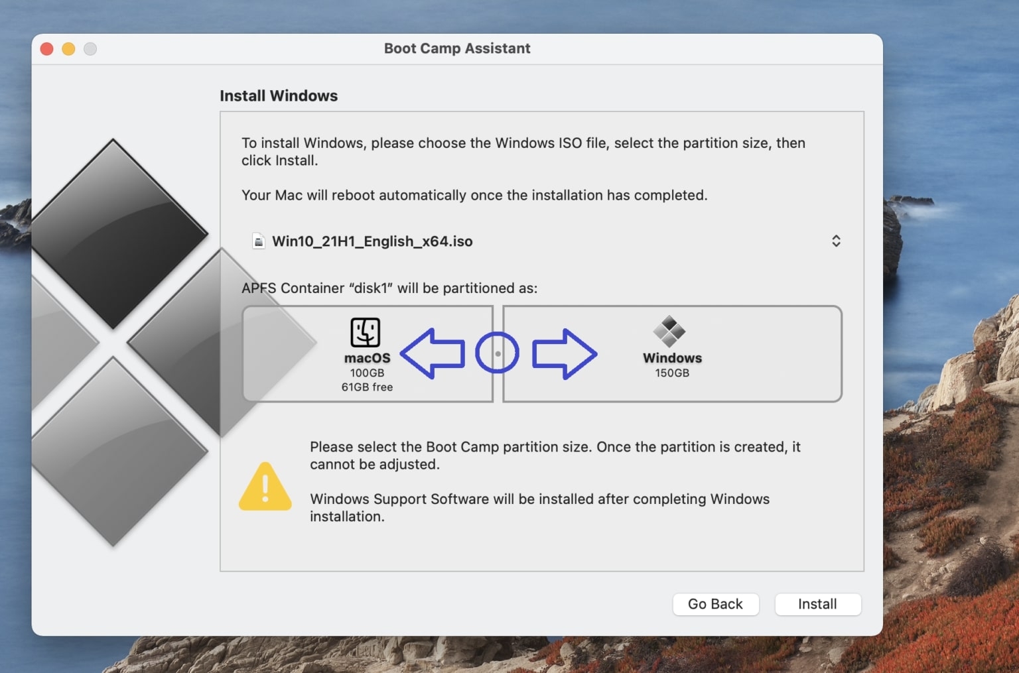Click the Windows Boot Camp partition icon

point(669,331)
